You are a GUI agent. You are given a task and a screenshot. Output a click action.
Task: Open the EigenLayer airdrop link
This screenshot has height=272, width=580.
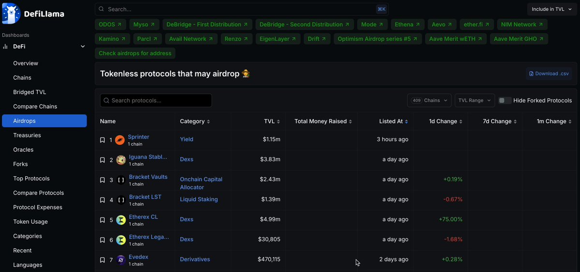click(278, 39)
